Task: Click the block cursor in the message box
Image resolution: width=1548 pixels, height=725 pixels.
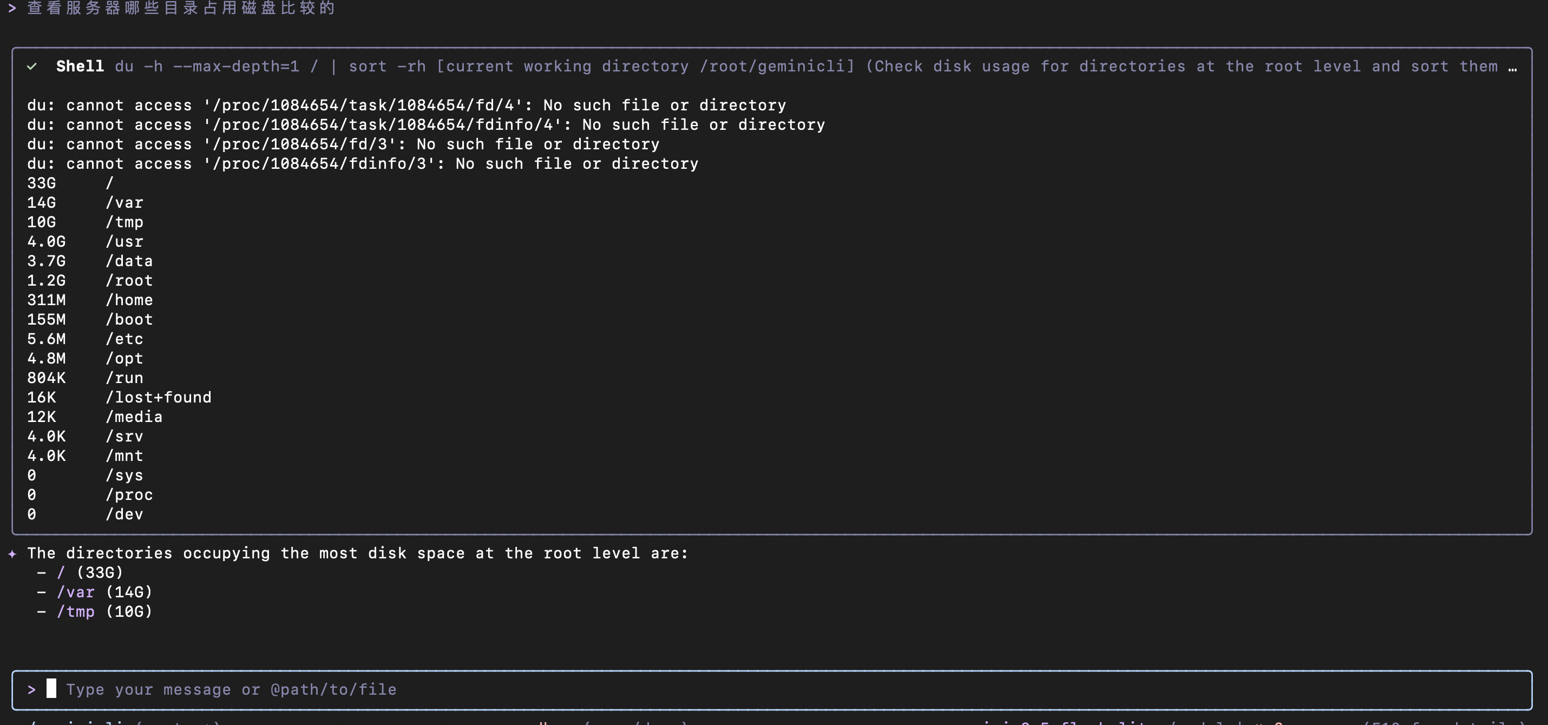Action: click(51, 689)
